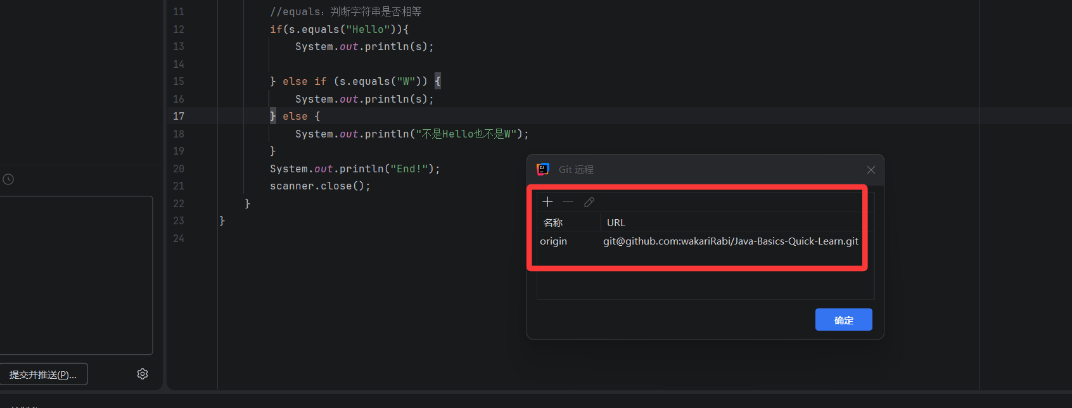Add a new Git remote with plus icon
This screenshot has height=408, width=1072.
pos(548,202)
